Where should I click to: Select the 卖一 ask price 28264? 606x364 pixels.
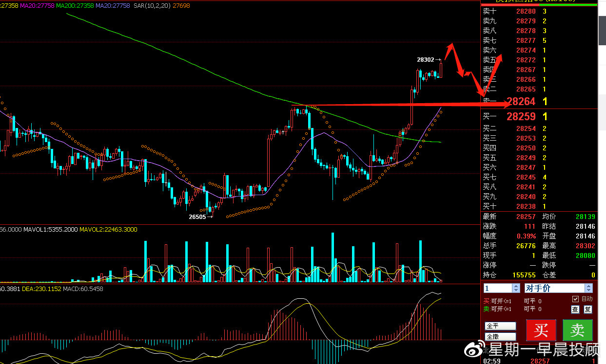tap(521, 101)
